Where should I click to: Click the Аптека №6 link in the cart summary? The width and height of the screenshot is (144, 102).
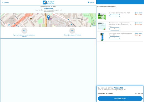(x=118, y=88)
